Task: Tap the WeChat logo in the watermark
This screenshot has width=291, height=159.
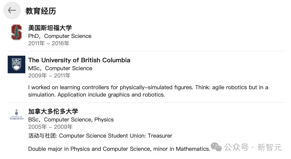Action: [x=216, y=147]
